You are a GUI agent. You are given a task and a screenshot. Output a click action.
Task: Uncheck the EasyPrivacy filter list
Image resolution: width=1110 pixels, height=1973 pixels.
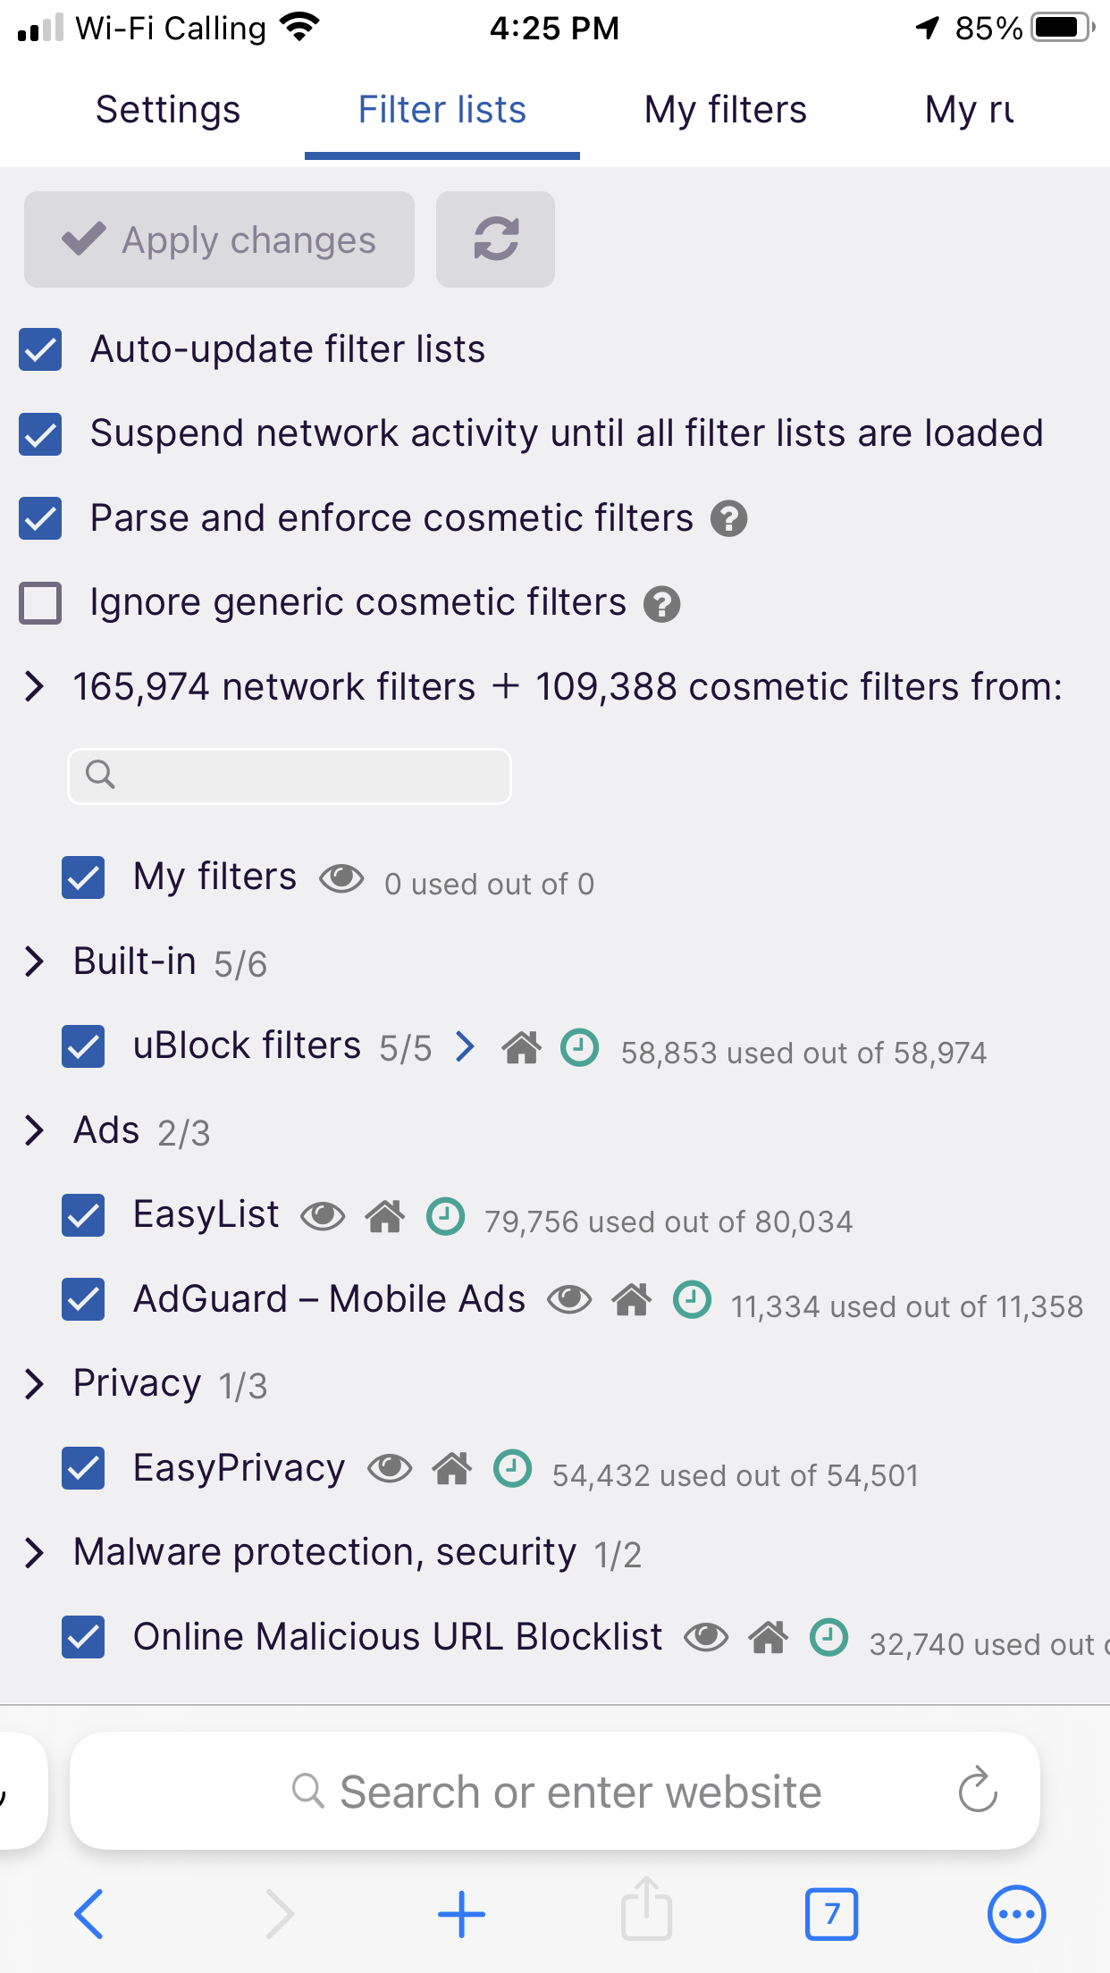click(83, 1469)
